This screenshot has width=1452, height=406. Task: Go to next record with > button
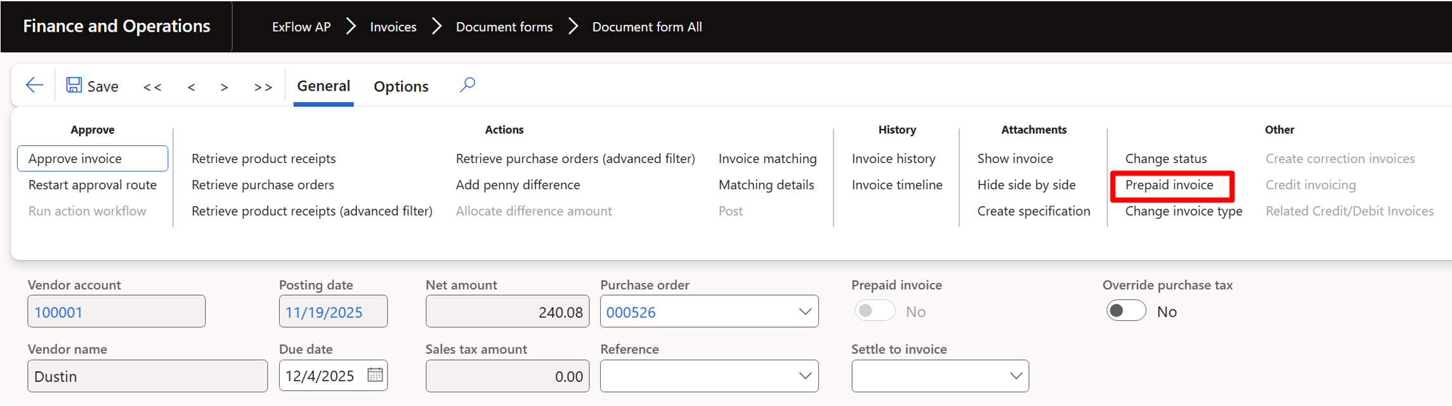pyautogui.click(x=224, y=87)
